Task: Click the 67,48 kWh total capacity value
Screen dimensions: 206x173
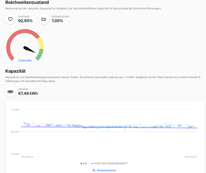Action: (28, 93)
